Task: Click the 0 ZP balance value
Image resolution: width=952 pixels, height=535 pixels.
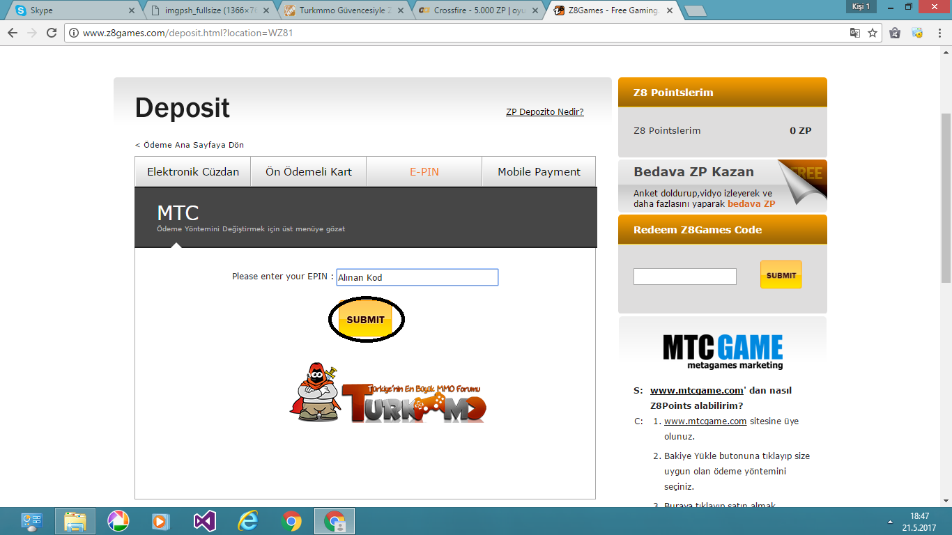Action: pyautogui.click(x=800, y=130)
